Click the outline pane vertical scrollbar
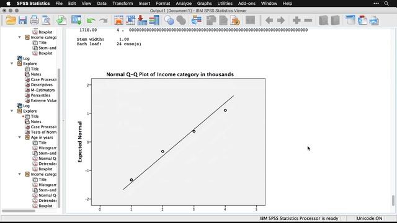The image size is (397, 223). (59, 138)
